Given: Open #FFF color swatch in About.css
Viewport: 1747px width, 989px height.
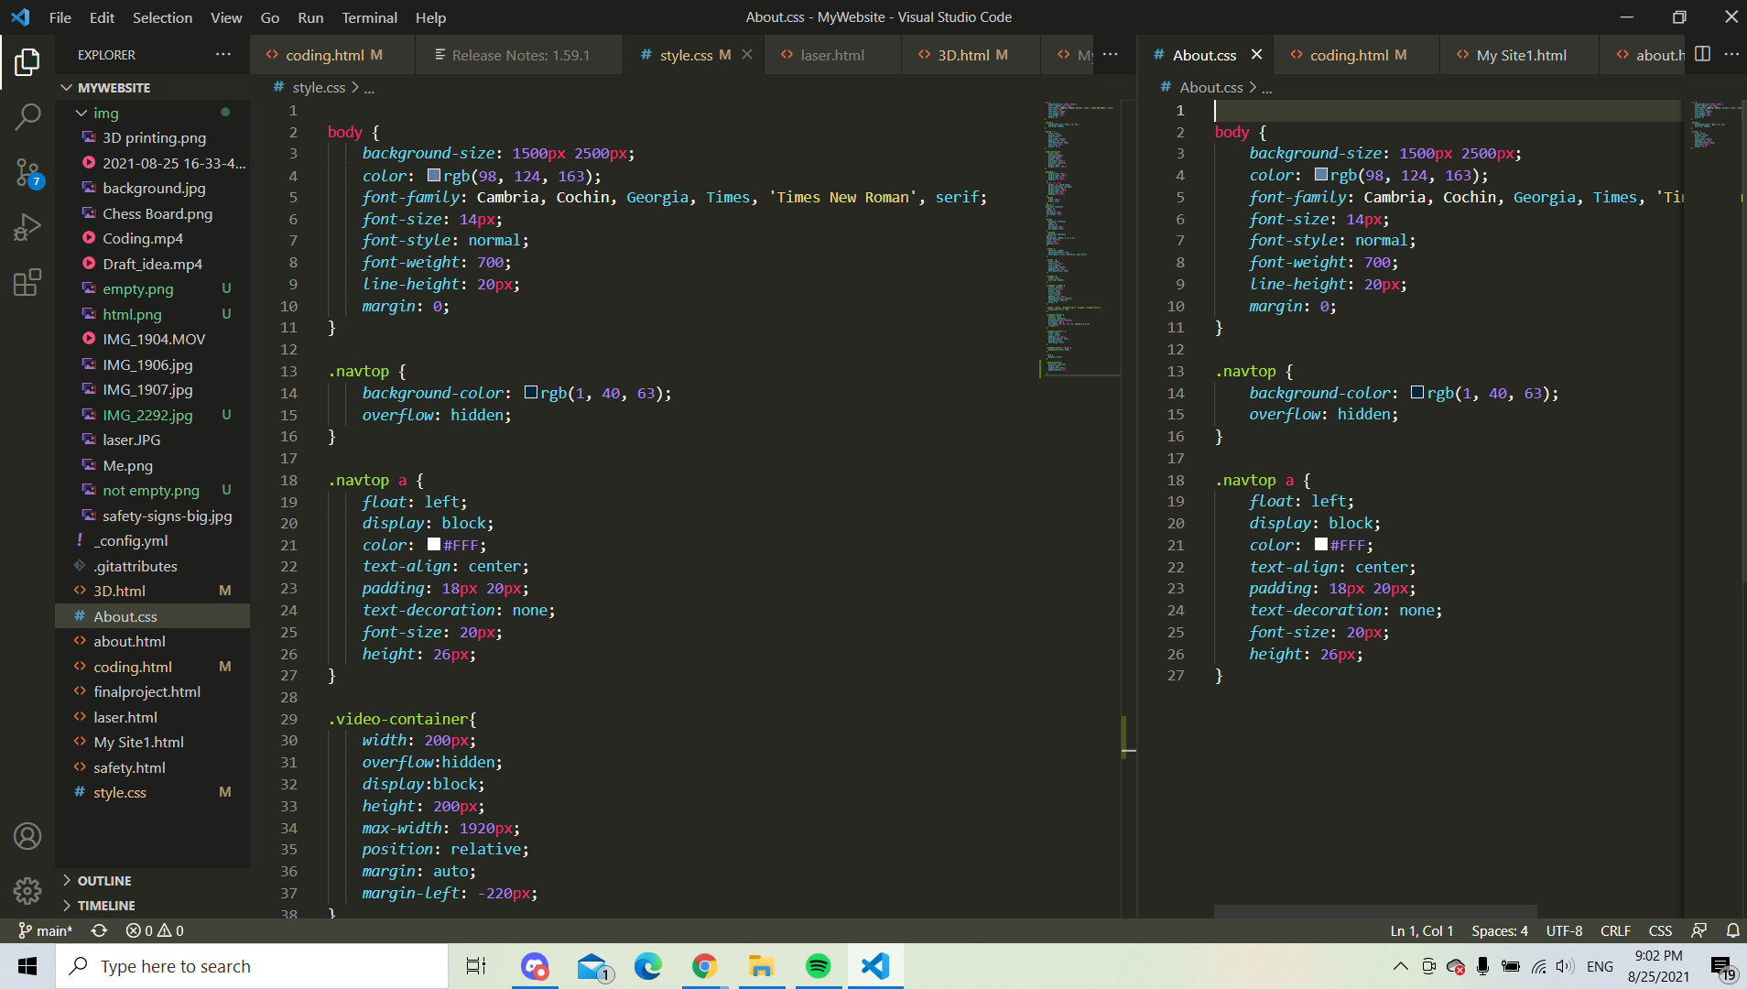Looking at the screenshot, I should click(x=1321, y=544).
